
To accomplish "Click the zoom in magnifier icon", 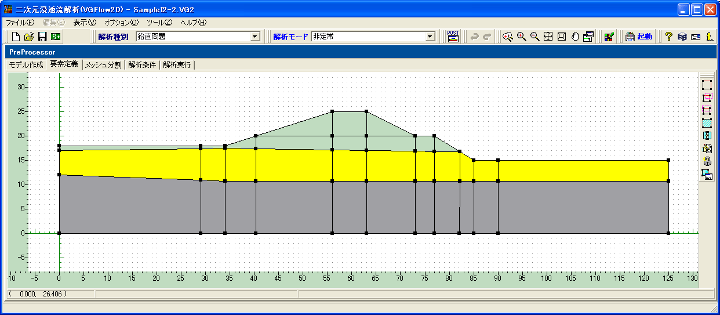I will 521,37.
